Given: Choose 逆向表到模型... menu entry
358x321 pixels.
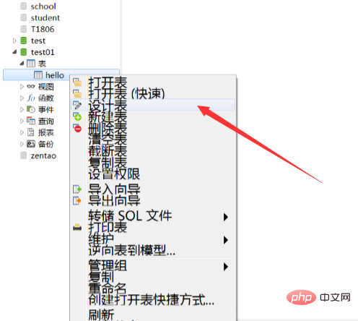Looking at the screenshot, I should click(153, 250).
